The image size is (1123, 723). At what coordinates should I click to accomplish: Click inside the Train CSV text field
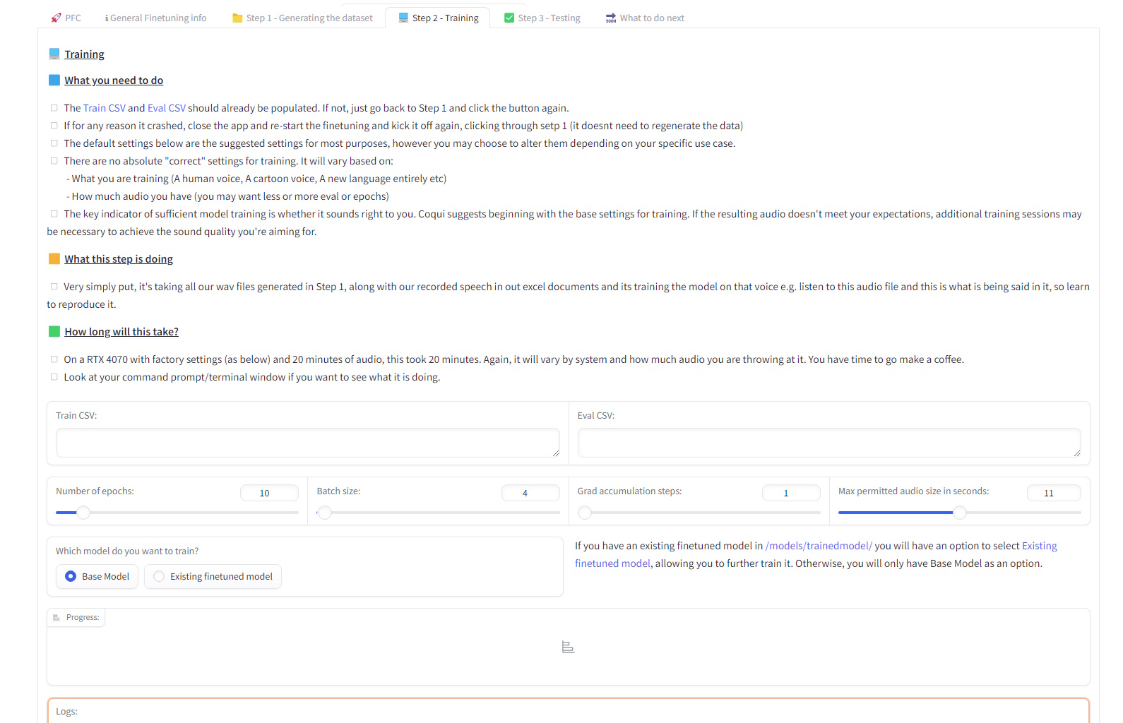[x=308, y=443]
